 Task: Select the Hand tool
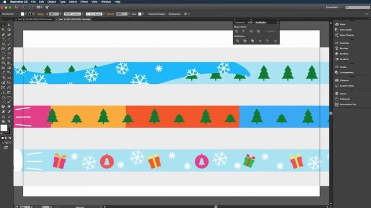[x=3, y=121]
